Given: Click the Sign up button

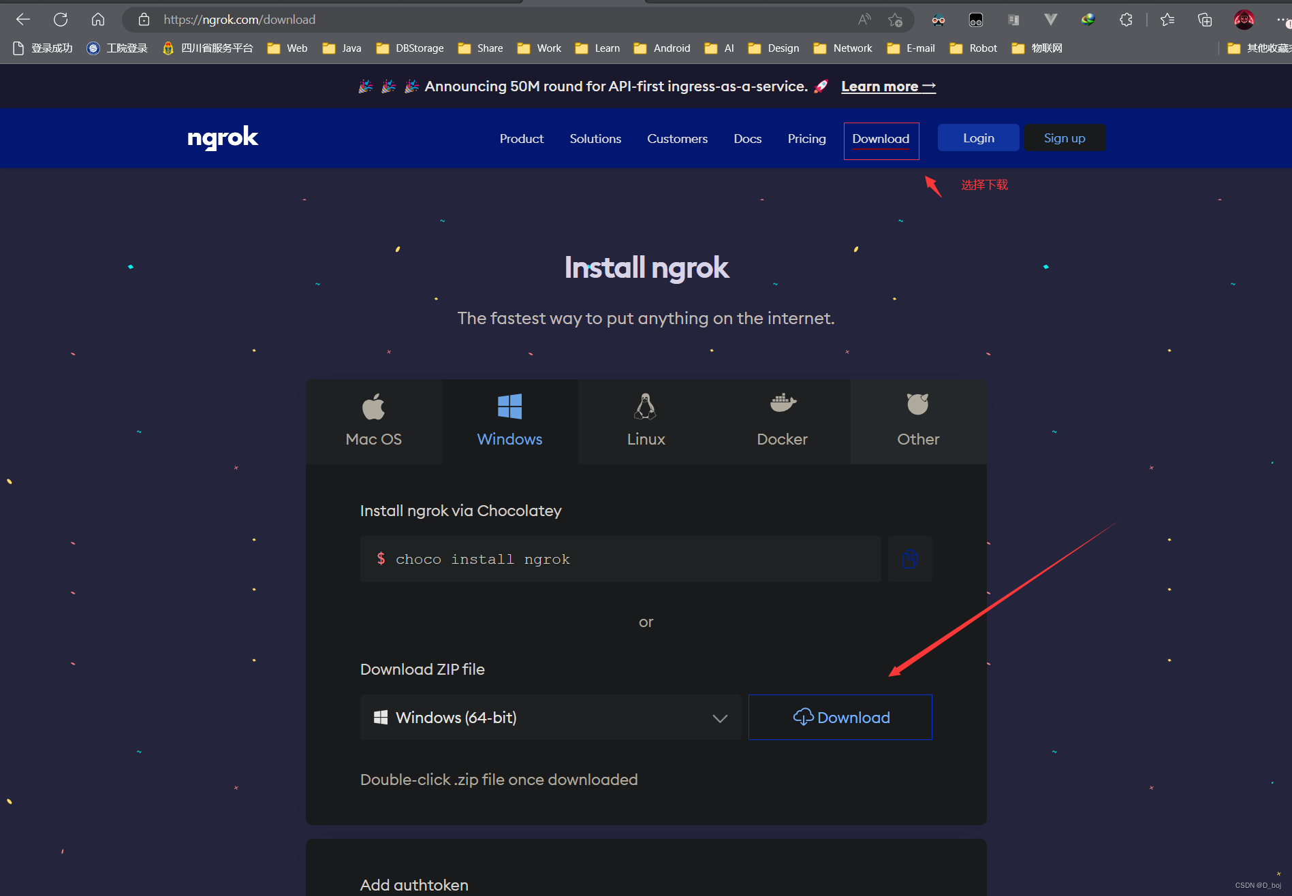Looking at the screenshot, I should click(1065, 138).
